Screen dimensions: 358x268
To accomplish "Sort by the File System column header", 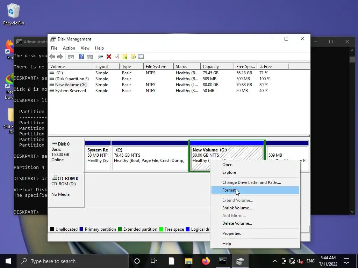I will [158, 67].
